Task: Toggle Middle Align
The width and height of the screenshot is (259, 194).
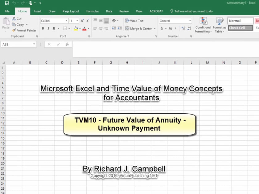Action: 101,20
